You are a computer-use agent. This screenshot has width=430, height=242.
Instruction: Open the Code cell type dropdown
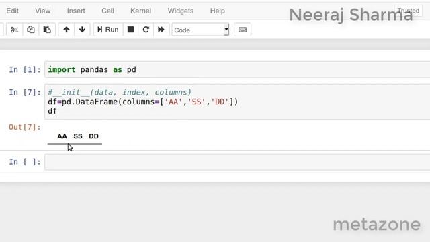point(200,30)
